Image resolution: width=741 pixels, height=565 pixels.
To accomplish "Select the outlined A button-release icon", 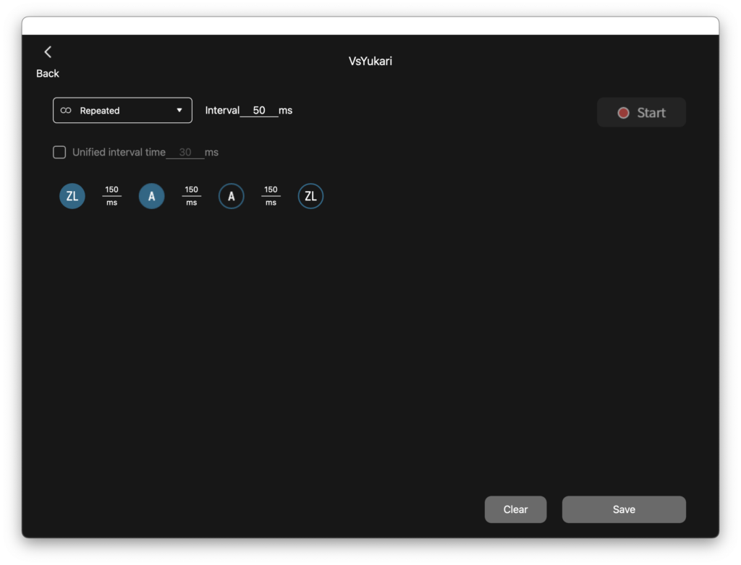I will [x=231, y=196].
